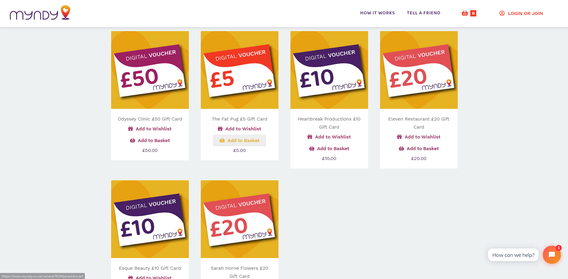
Task: Open the shopping basket icon in header
Action: pyautogui.click(x=465, y=13)
